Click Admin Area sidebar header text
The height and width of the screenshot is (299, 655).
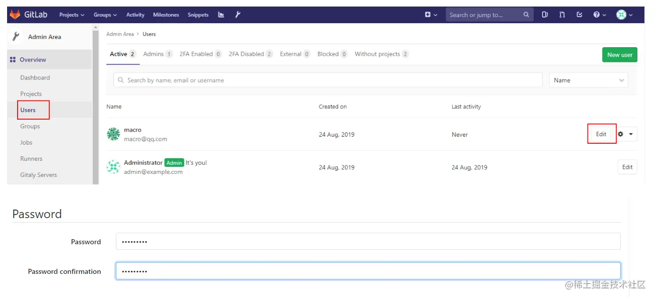(44, 37)
